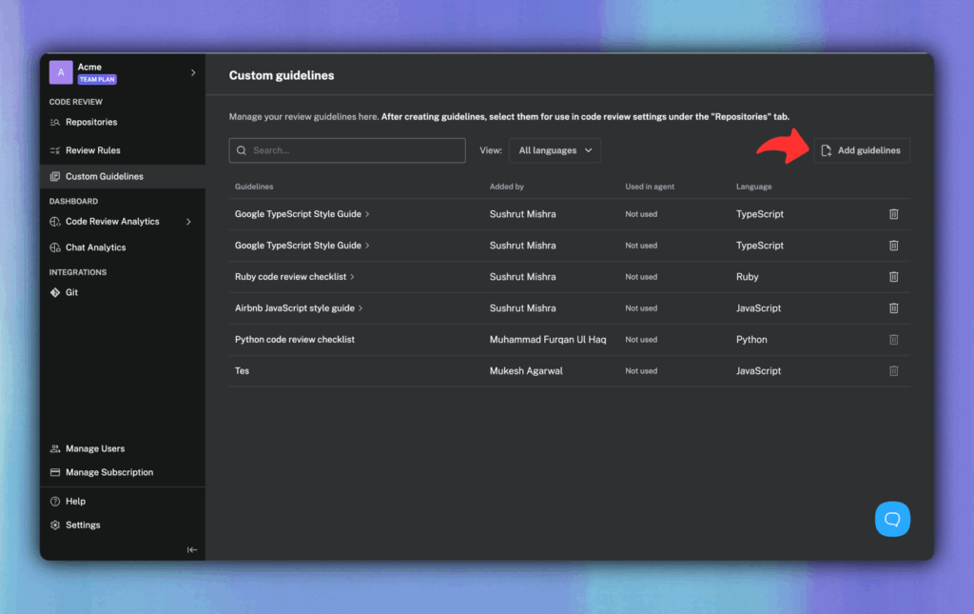This screenshot has height=614, width=974.
Task: Click the Ruby language cell
Action: pos(748,277)
